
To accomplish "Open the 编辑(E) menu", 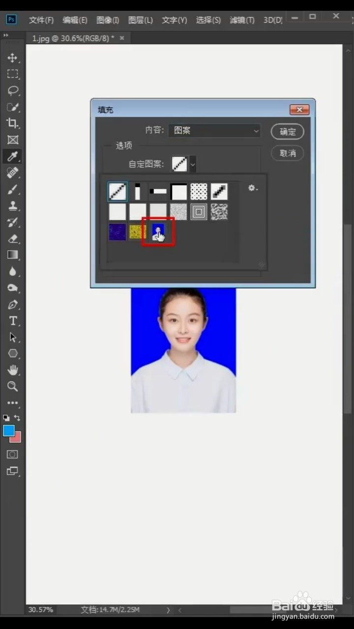I will 75,20.
